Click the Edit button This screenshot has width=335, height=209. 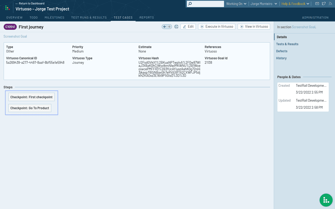(188, 27)
